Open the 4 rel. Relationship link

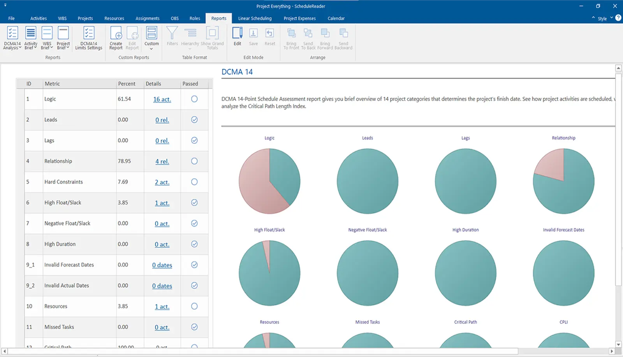click(x=162, y=161)
